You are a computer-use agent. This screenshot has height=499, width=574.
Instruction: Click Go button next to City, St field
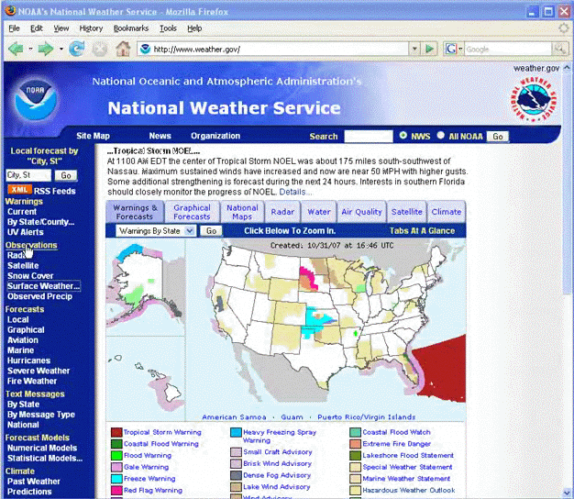66,175
